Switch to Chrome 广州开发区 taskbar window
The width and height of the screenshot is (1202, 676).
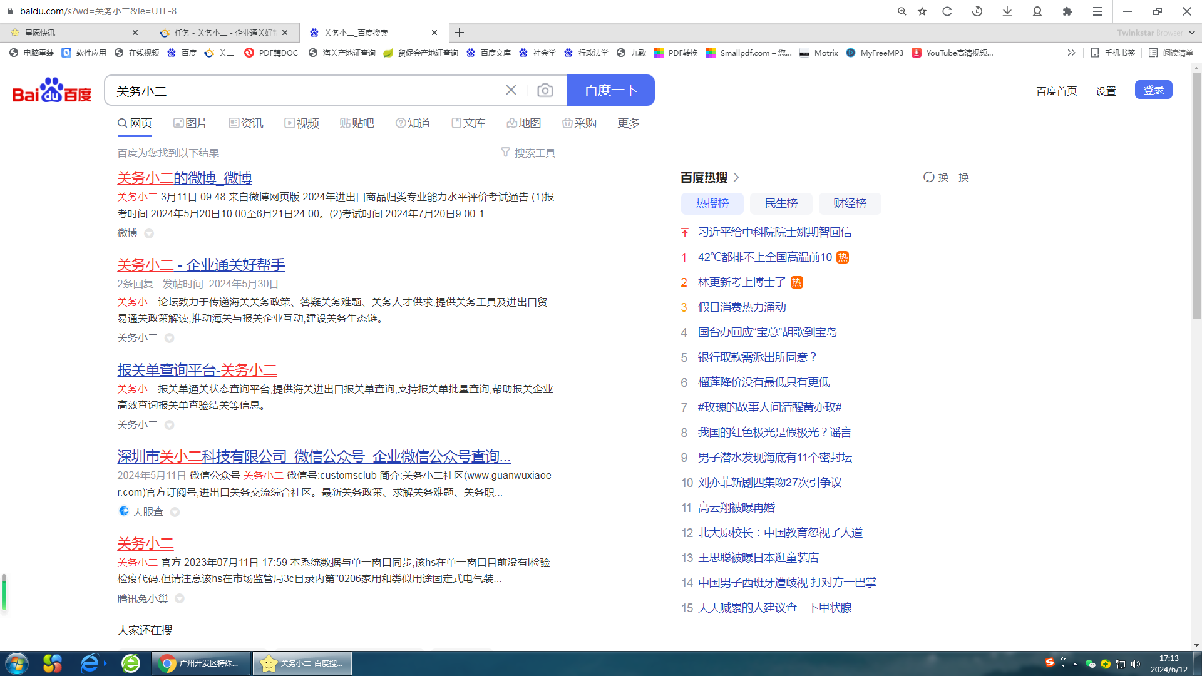point(201,663)
